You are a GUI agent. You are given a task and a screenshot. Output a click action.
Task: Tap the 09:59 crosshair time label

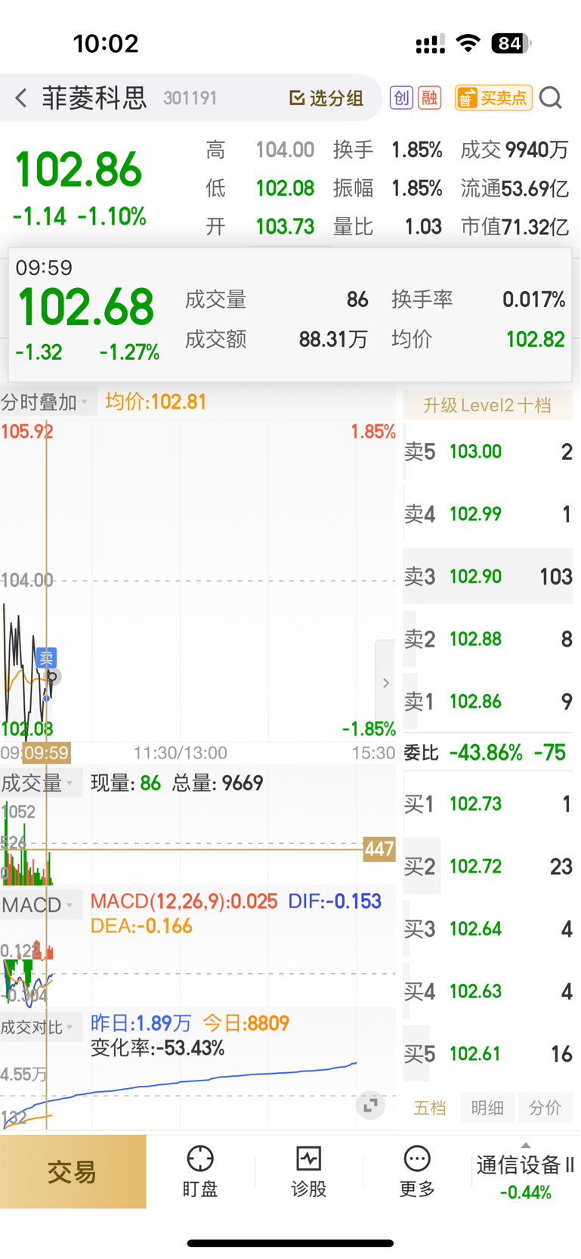[46, 752]
